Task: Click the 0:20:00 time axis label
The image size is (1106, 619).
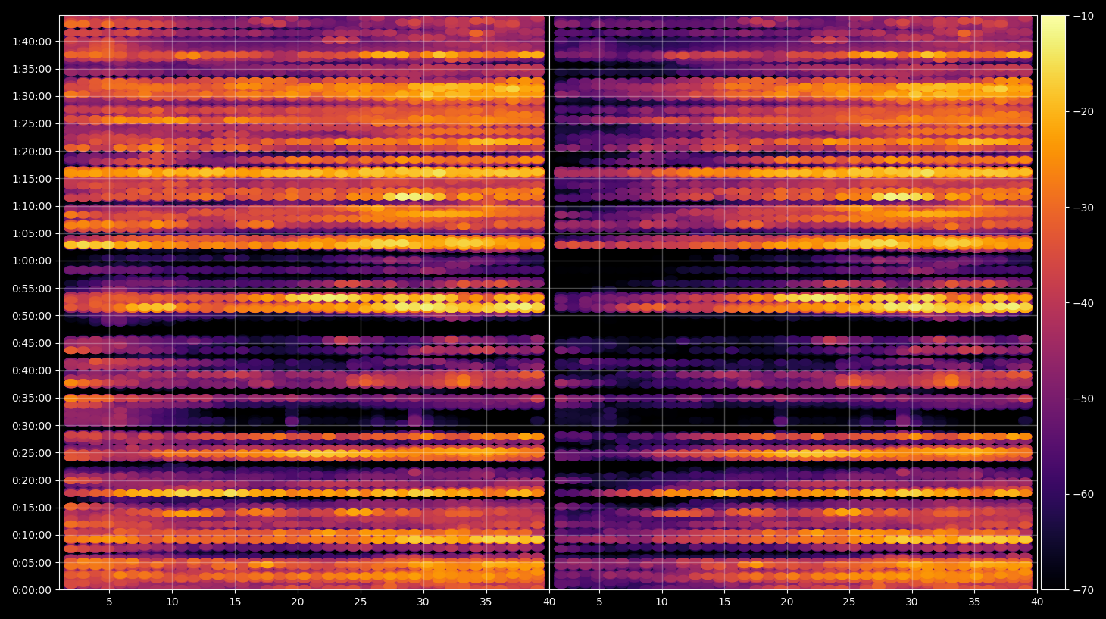Action: pos(32,480)
